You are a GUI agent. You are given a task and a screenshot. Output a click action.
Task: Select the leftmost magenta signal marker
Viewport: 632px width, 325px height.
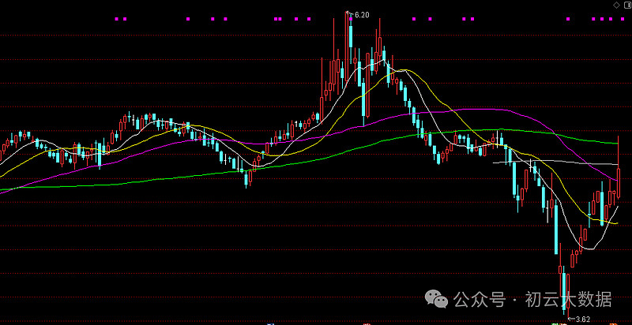(x=116, y=18)
